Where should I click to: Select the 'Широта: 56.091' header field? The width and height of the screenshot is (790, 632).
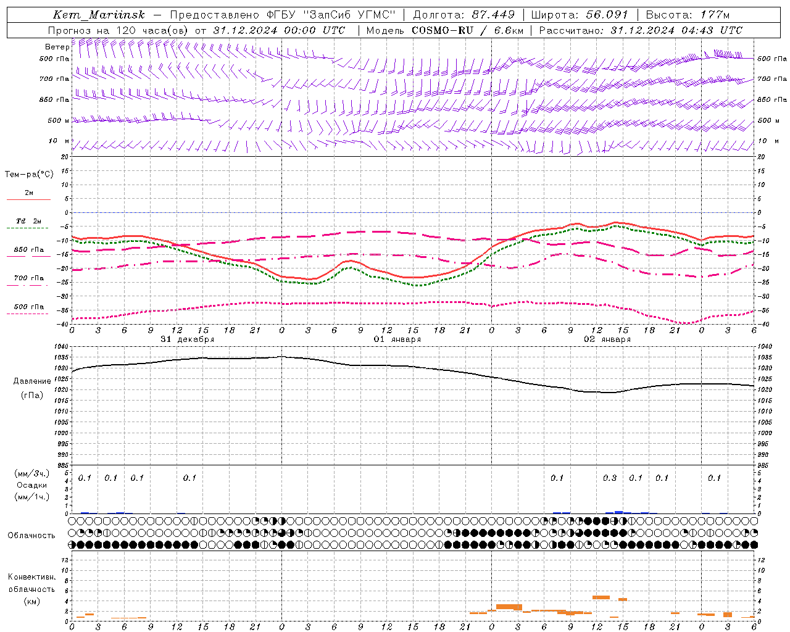pyautogui.click(x=580, y=15)
